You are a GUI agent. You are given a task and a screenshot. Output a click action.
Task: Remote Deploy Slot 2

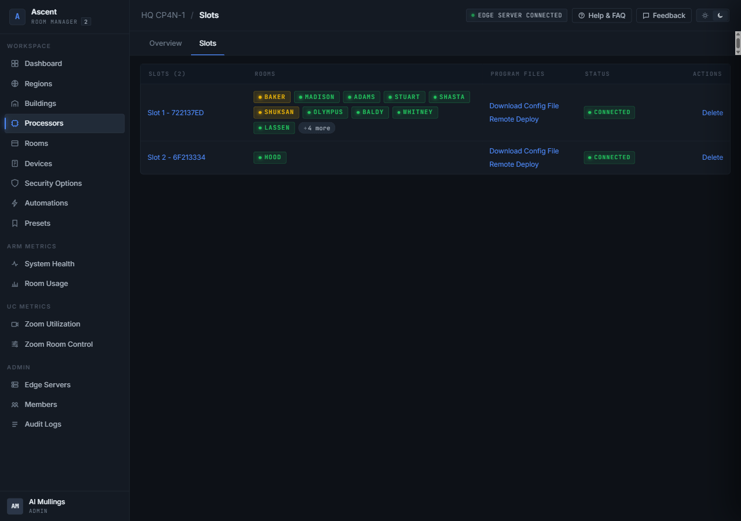point(514,164)
